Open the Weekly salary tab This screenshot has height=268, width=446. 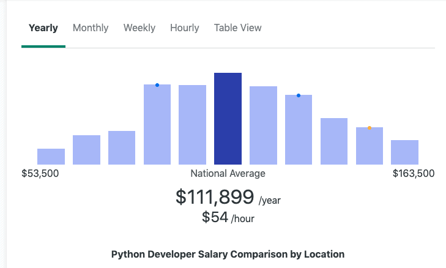[x=139, y=28]
